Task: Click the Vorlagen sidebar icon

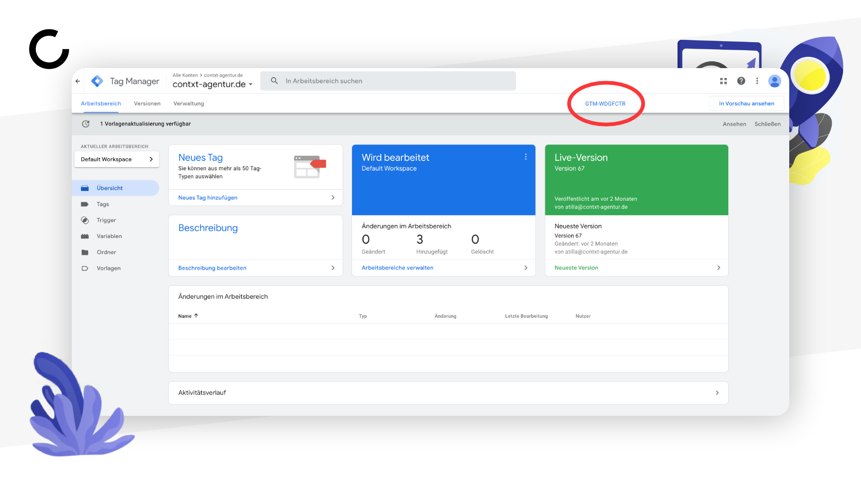Action: coord(85,268)
